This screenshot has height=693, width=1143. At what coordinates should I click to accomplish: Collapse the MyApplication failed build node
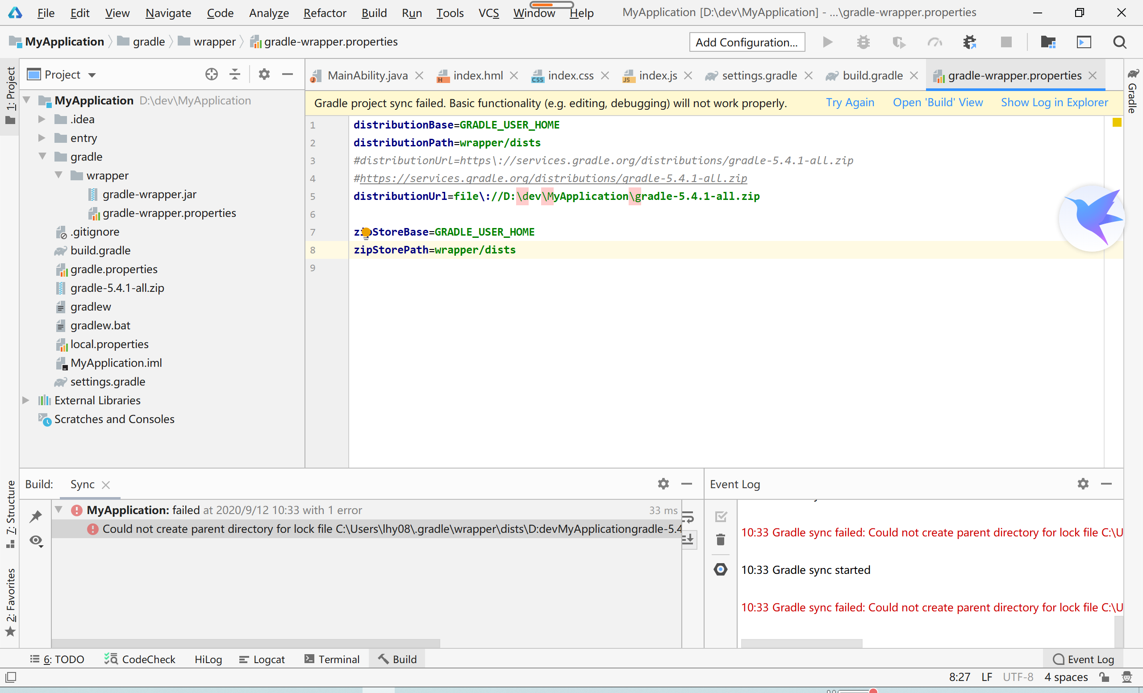click(x=59, y=510)
